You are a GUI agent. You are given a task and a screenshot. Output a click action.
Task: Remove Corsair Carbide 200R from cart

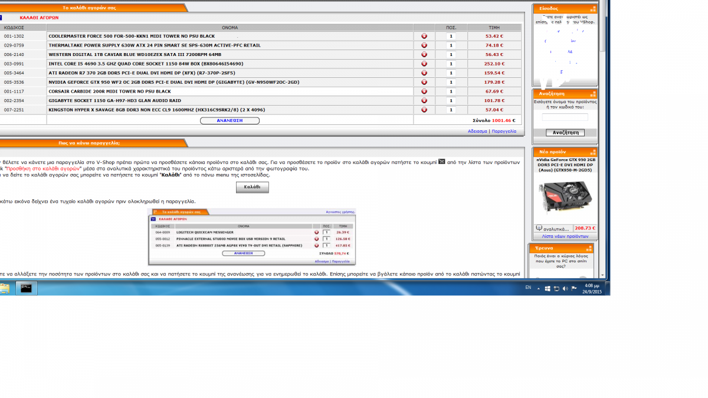point(424,91)
